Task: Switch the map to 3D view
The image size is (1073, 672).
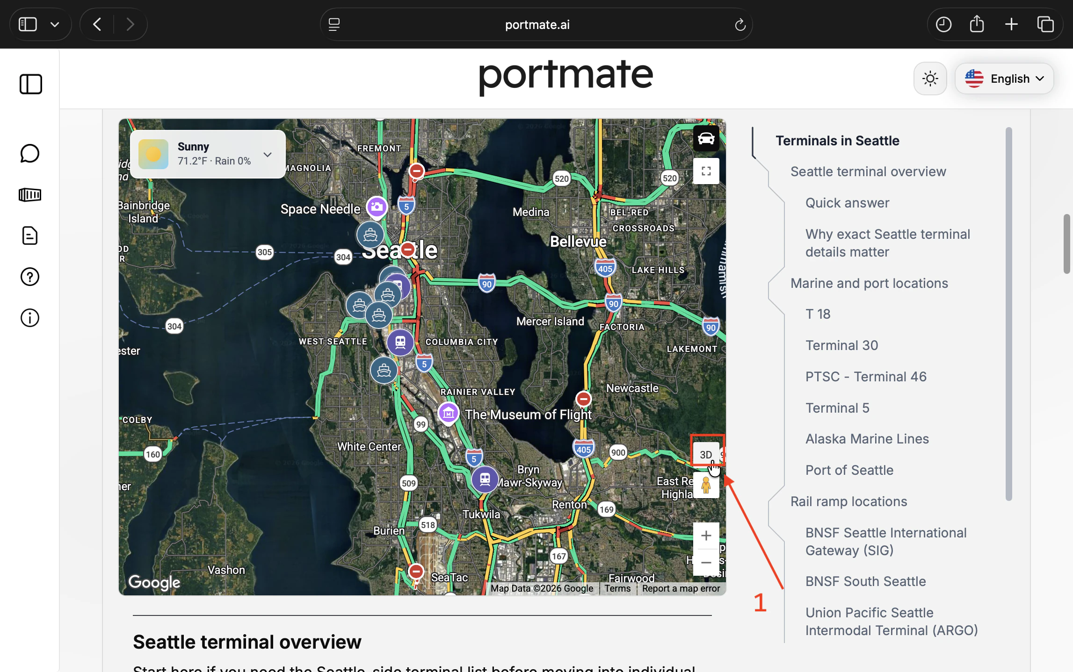Action: pyautogui.click(x=706, y=454)
